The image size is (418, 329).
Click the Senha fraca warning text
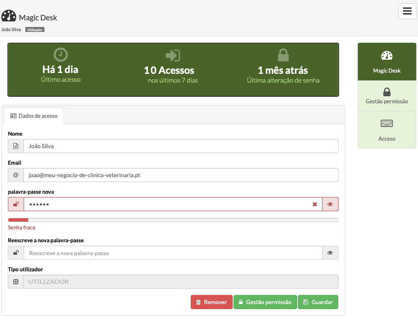(21, 228)
